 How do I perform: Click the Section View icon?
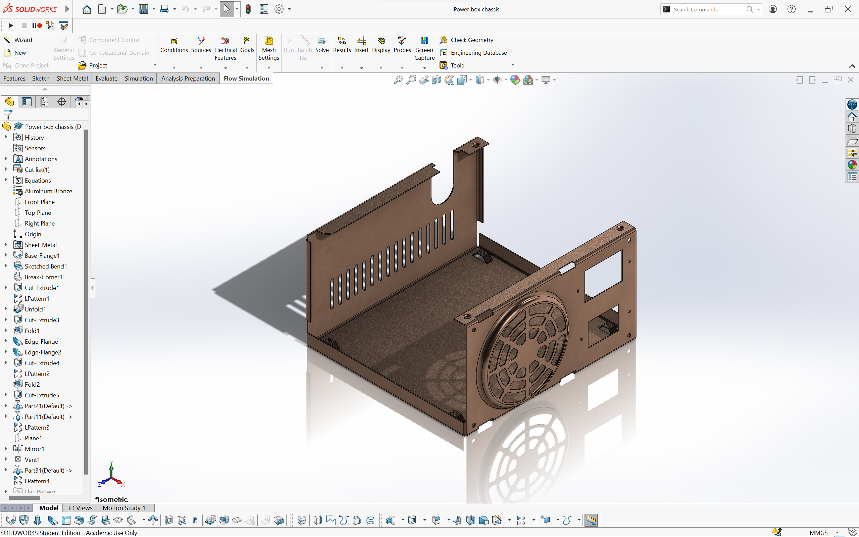click(436, 80)
